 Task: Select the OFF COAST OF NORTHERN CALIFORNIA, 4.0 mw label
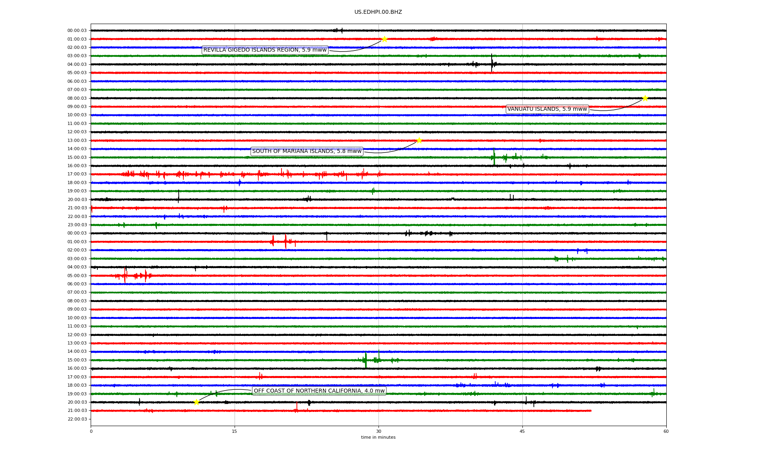pyautogui.click(x=319, y=391)
